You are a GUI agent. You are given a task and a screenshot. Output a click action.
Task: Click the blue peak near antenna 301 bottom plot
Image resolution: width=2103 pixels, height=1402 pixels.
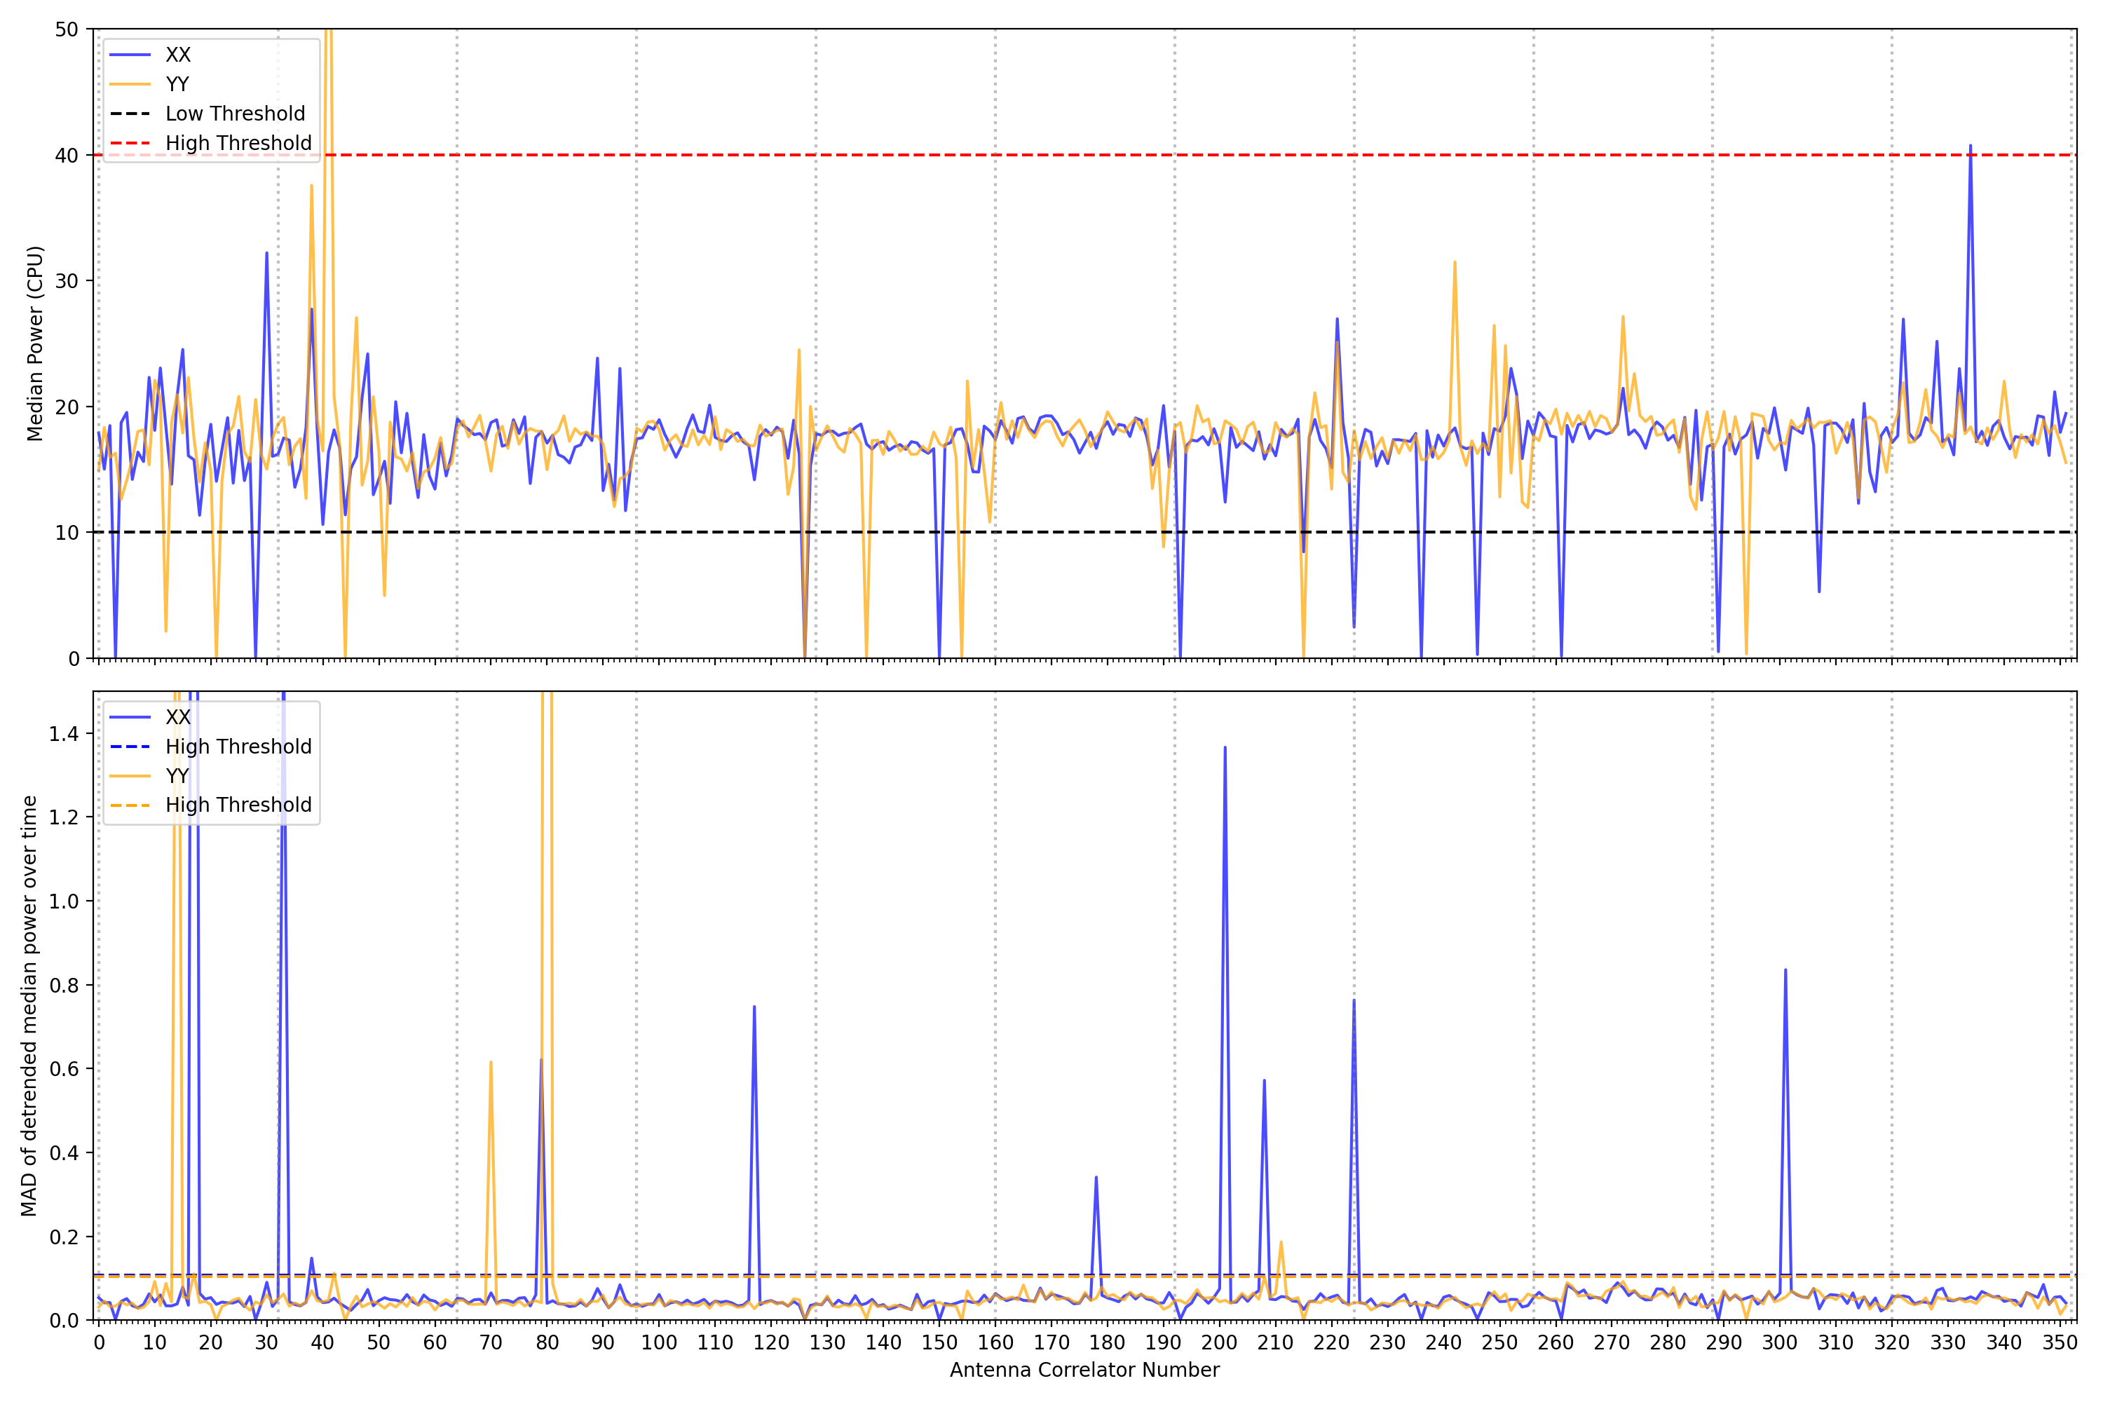tap(1785, 972)
